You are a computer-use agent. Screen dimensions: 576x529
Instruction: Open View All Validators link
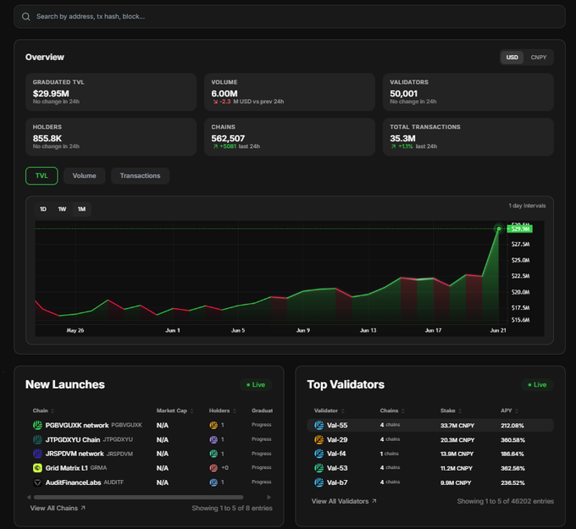(344, 501)
